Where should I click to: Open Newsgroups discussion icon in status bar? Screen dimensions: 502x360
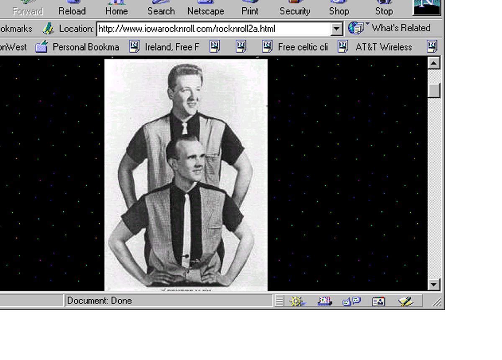351,301
